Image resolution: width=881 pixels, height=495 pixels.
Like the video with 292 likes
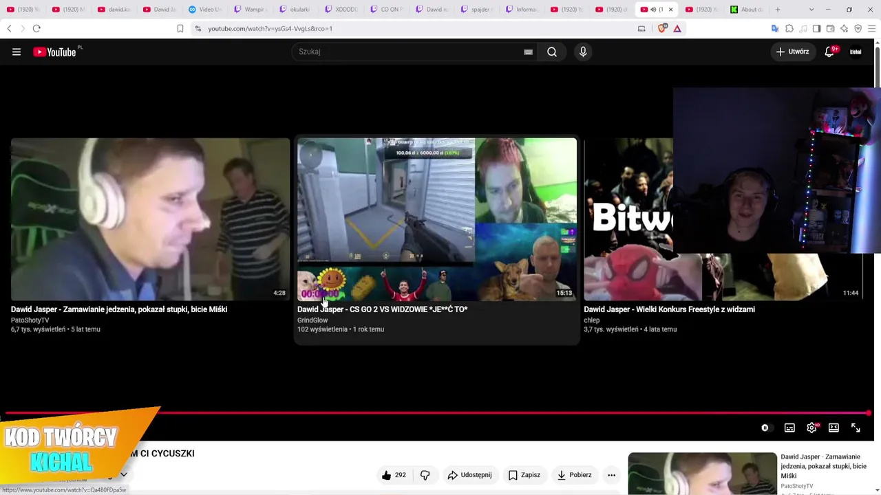pos(394,475)
